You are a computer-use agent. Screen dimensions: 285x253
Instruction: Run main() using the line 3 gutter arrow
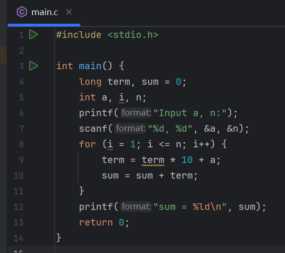point(33,65)
